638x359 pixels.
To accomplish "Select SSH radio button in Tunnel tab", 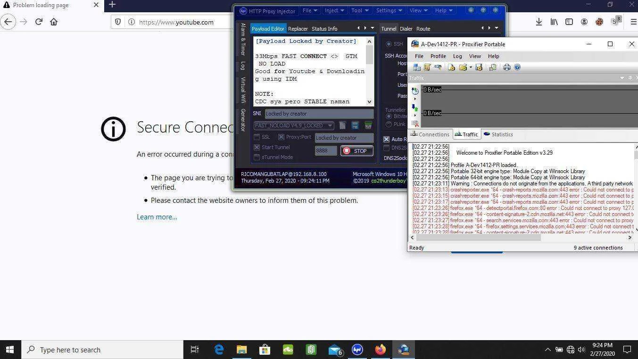I will coord(389,44).
